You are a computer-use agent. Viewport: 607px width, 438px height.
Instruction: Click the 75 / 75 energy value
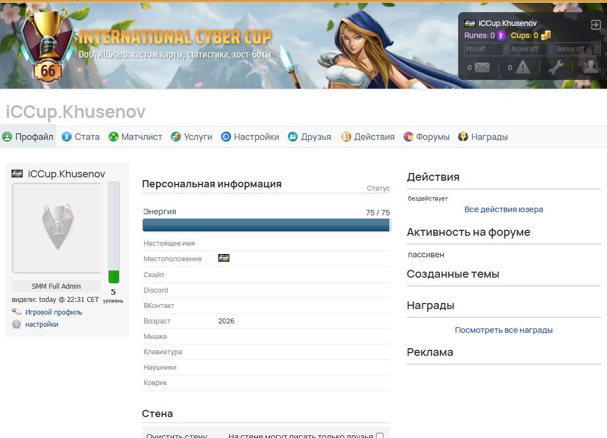coord(378,213)
